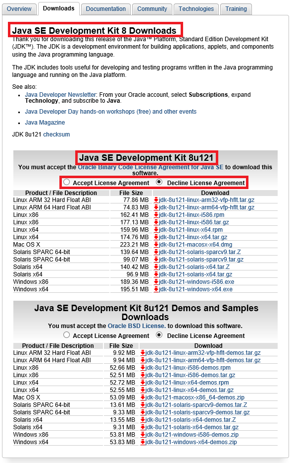Open the Java Developer Newsletter link
292x463 pixels.
click(60, 95)
